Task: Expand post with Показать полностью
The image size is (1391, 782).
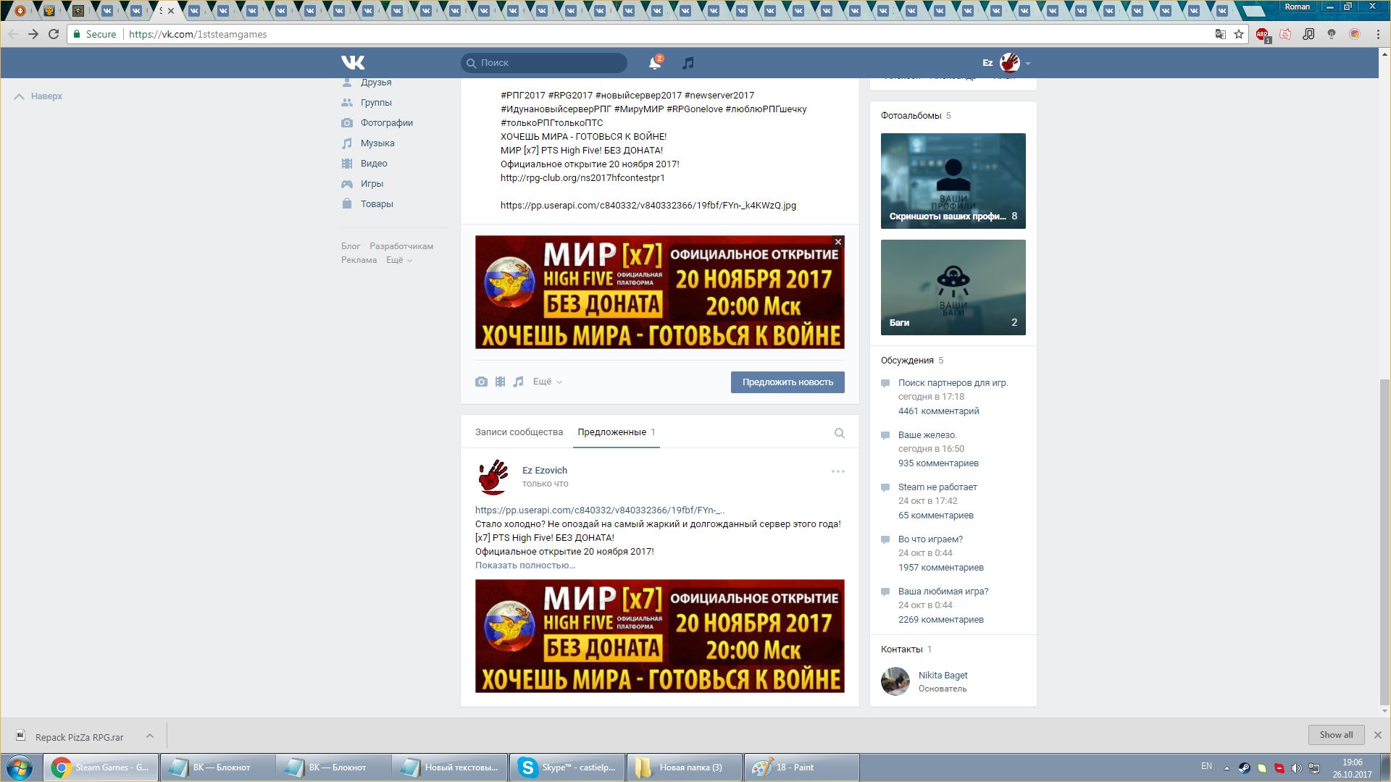Action: [525, 566]
